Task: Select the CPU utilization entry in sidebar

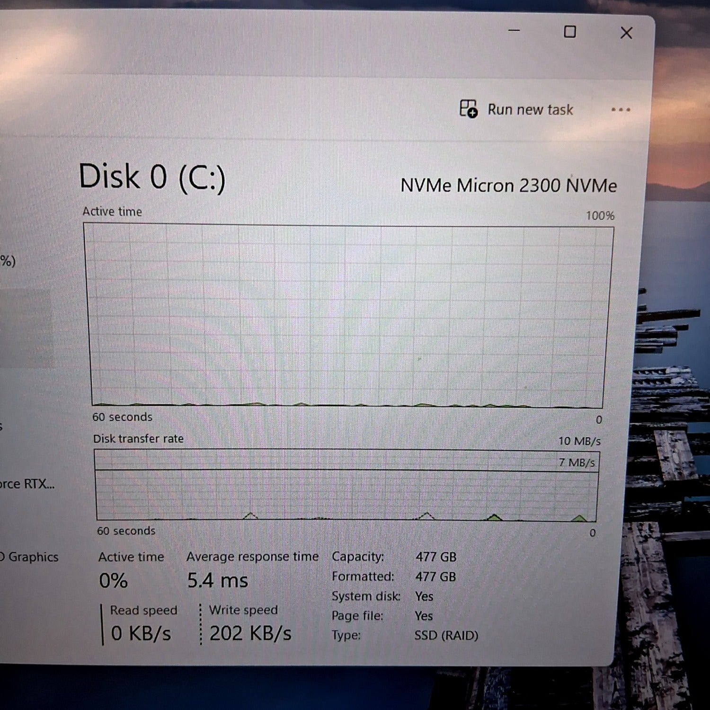Action: pos(9,259)
